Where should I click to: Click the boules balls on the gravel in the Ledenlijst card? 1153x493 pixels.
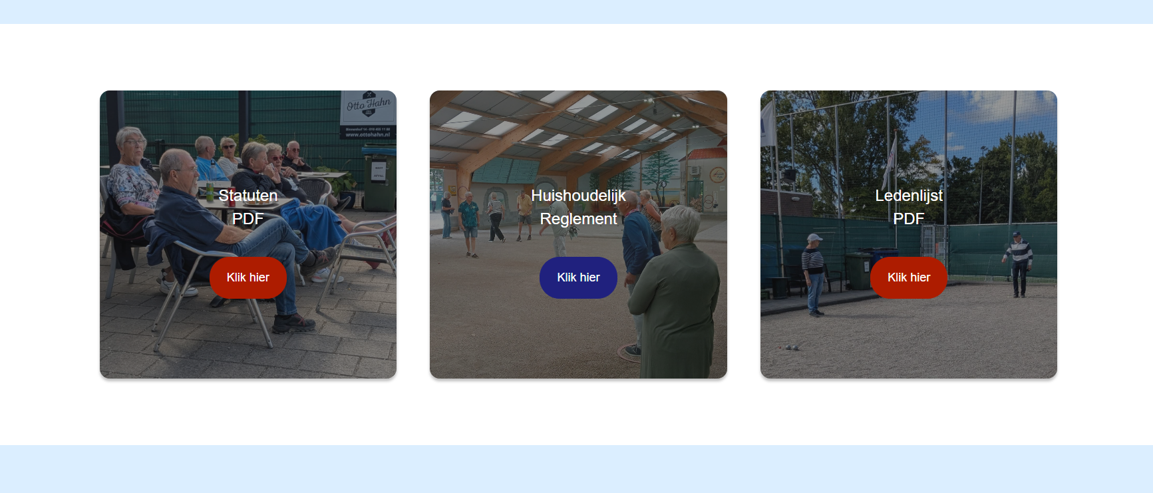tap(792, 347)
